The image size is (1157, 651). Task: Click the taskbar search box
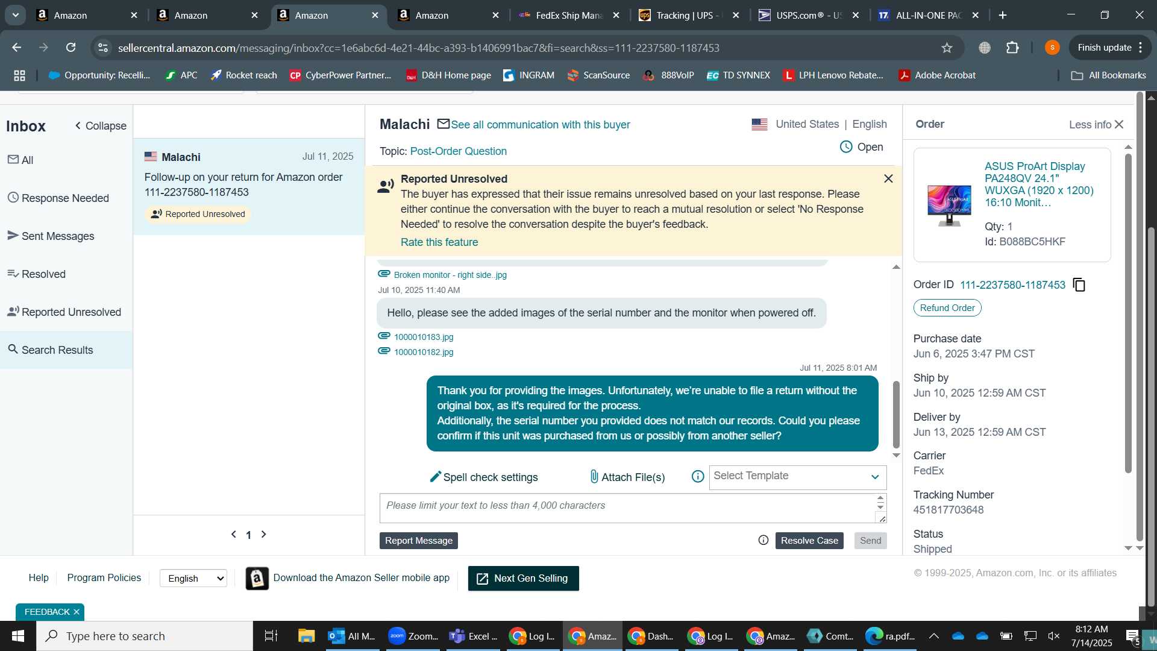click(145, 636)
